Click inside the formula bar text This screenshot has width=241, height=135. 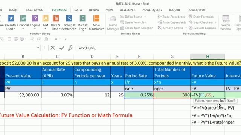[x=88, y=48]
